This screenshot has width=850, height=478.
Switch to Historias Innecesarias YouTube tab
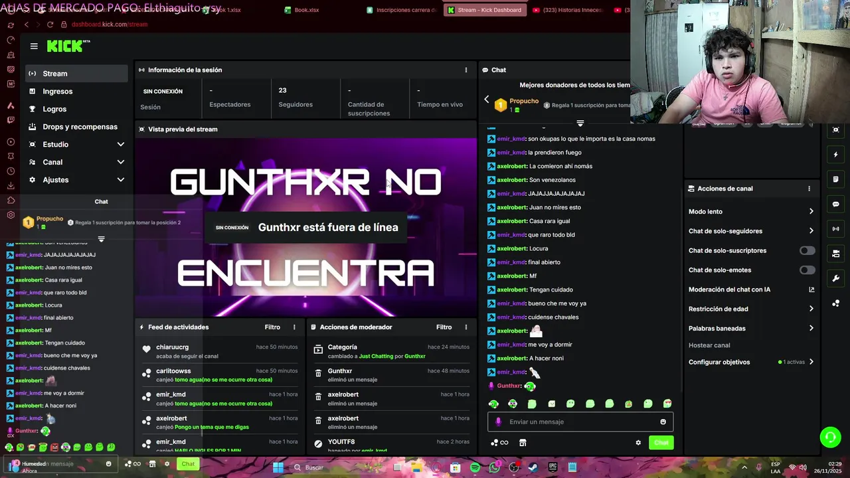(568, 10)
